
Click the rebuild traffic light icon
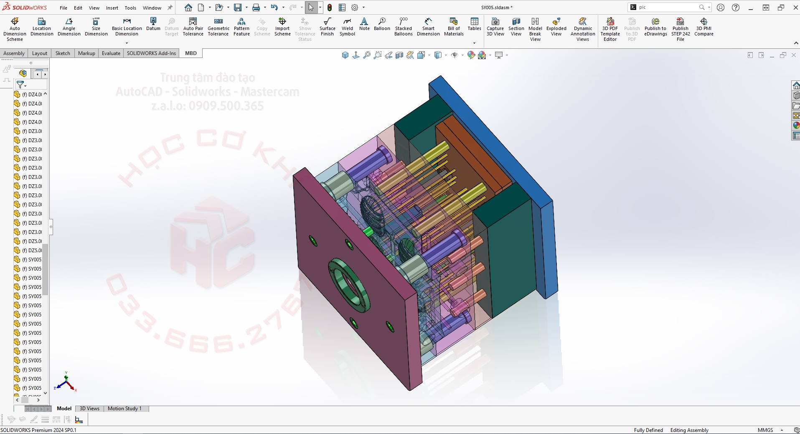click(330, 8)
